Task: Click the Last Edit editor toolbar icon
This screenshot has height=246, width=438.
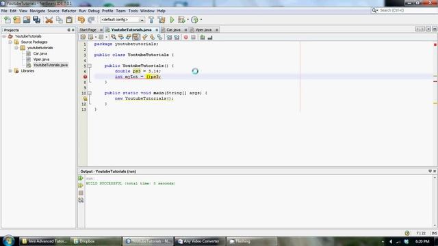Action: (83, 38)
